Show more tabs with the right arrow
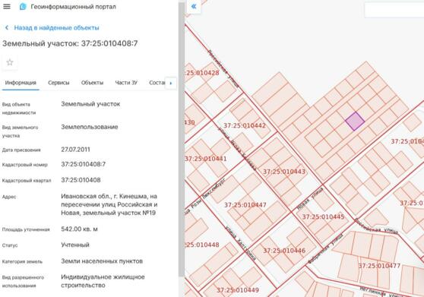This screenshot has height=297, width=424. click(x=171, y=83)
